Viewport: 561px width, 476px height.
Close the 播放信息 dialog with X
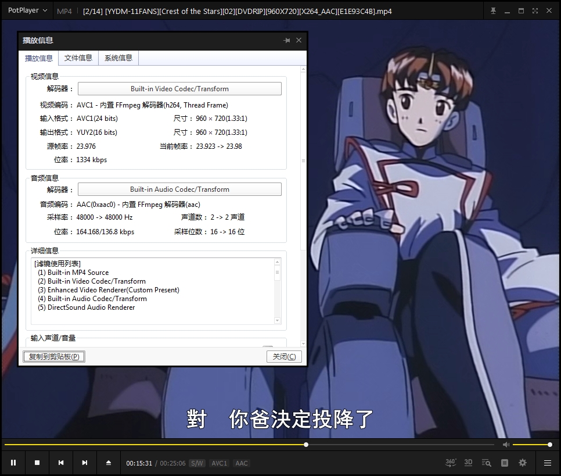[299, 40]
